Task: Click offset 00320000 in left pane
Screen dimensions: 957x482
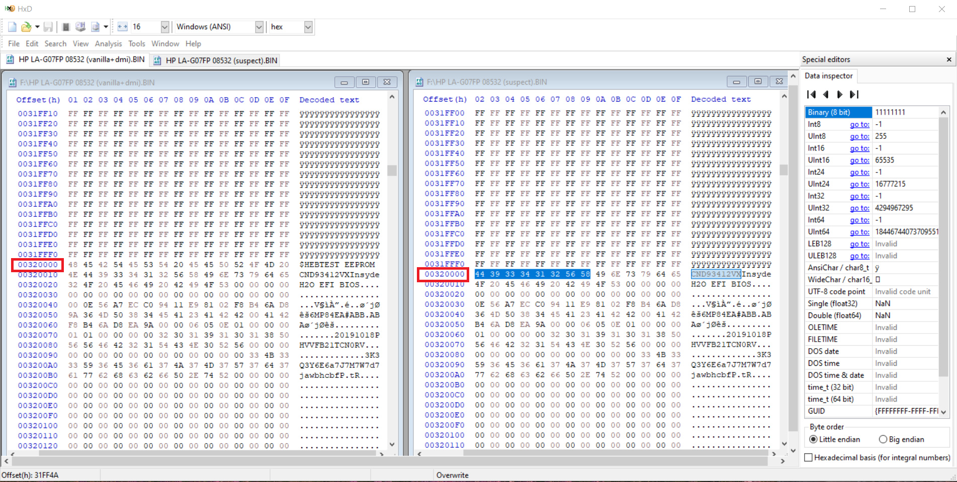Action: 38,265
